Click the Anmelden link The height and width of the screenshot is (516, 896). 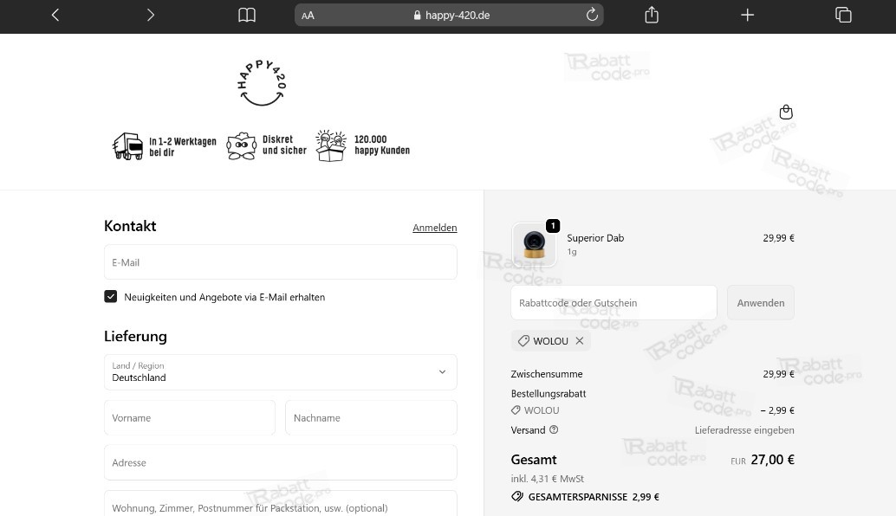point(434,228)
